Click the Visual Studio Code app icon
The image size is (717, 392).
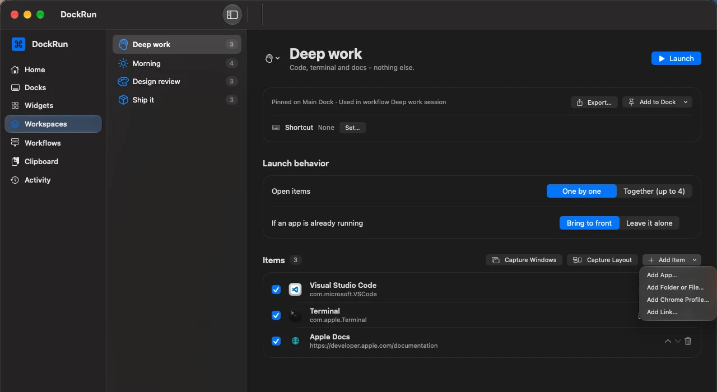click(295, 290)
